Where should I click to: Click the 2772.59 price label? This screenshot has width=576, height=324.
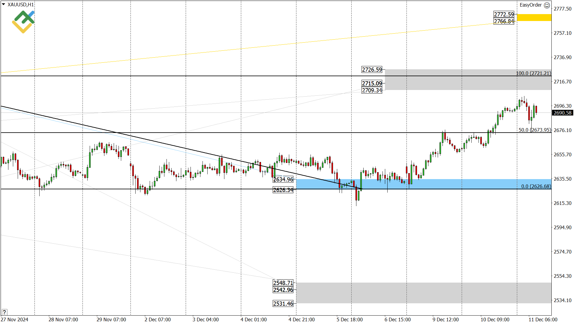[x=504, y=14]
